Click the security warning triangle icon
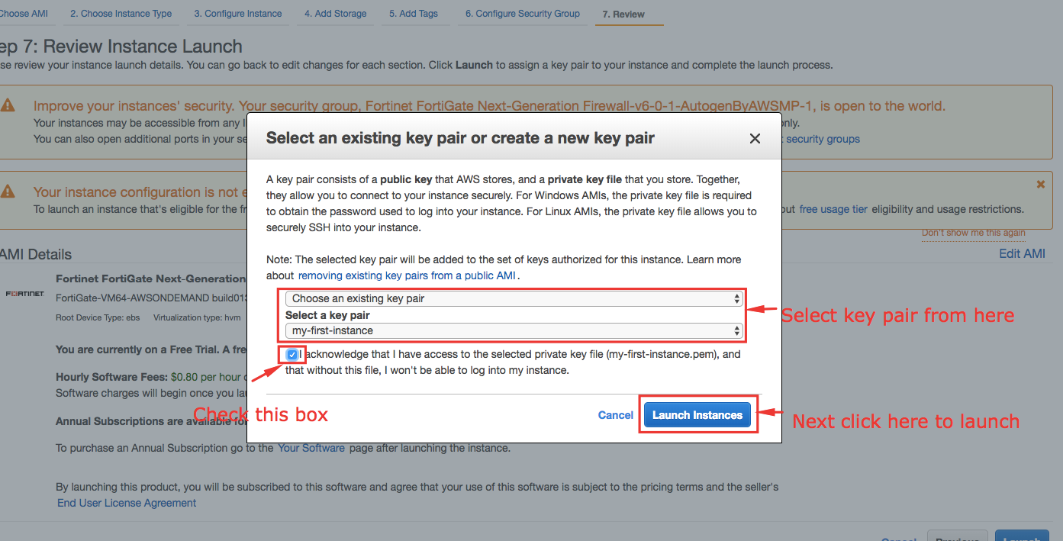 [x=8, y=105]
